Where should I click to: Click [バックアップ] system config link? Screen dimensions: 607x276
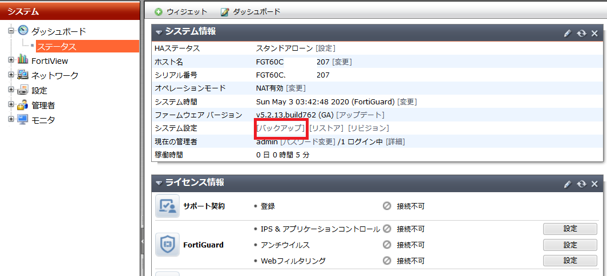(281, 128)
